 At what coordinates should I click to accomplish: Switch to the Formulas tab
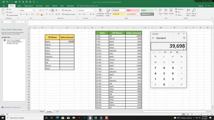pyautogui.click(x=39, y=6)
